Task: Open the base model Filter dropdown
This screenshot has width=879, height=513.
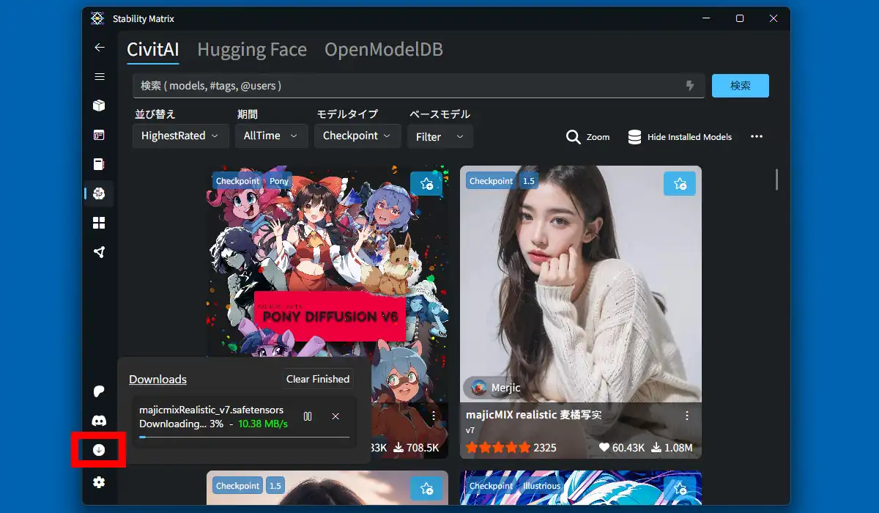Action: tap(440, 136)
